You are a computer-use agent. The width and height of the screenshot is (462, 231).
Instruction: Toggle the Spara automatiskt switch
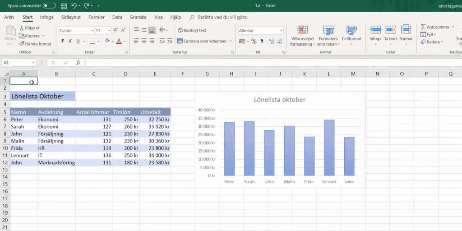tap(49, 6)
